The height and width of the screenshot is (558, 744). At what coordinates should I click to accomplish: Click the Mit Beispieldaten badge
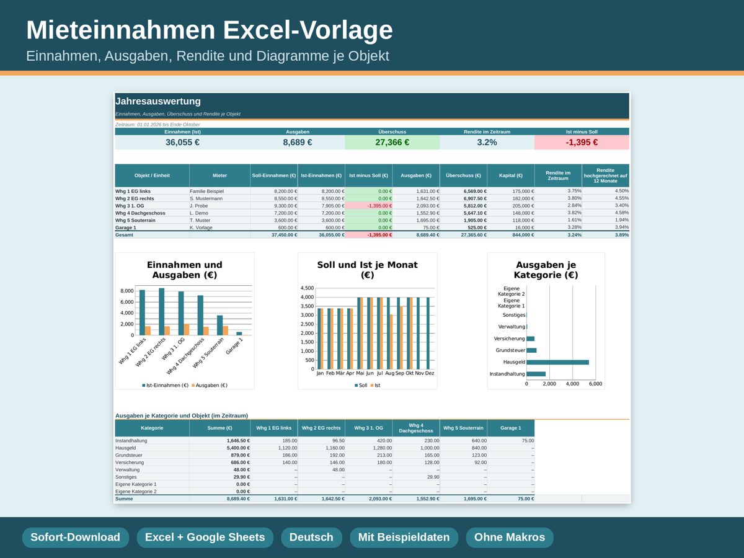pyautogui.click(x=404, y=538)
